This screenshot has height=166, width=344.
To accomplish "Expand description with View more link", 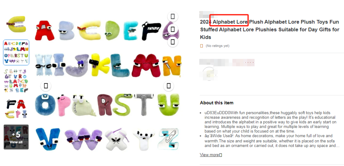I will point(209,155).
